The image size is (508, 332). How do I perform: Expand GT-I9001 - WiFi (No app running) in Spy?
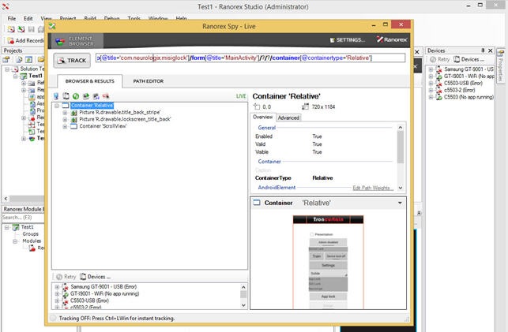click(x=57, y=294)
